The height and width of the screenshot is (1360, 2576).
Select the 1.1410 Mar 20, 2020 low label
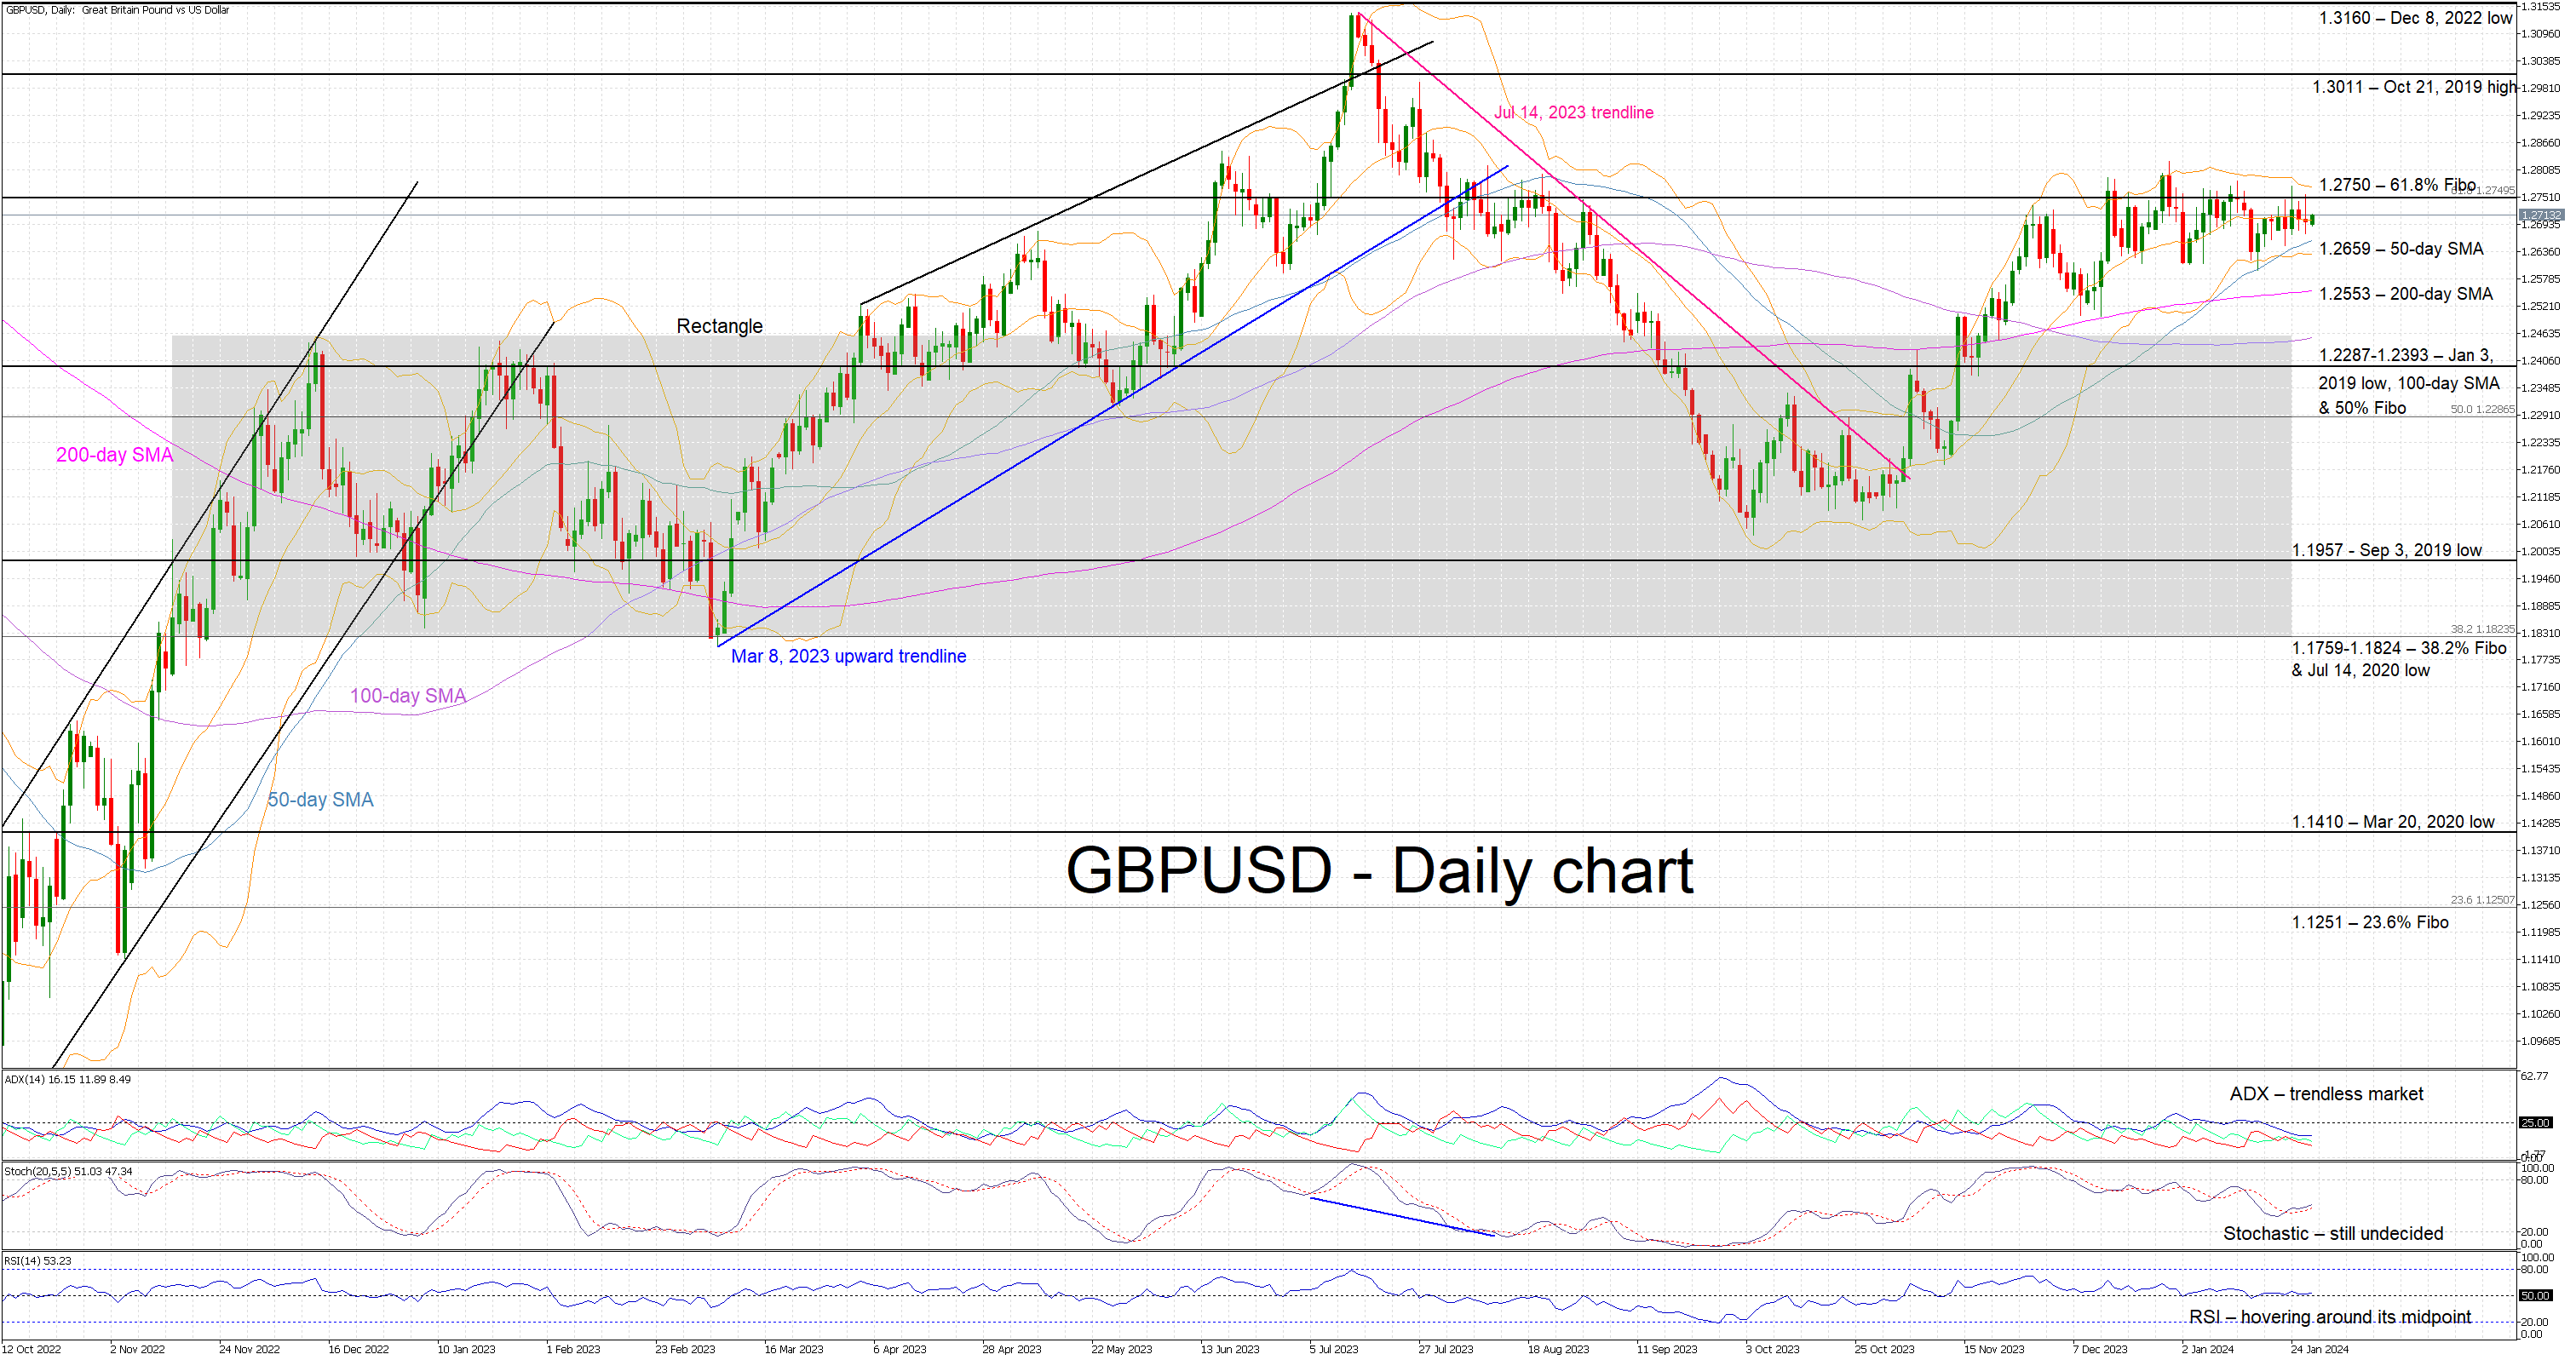[2392, 822]
